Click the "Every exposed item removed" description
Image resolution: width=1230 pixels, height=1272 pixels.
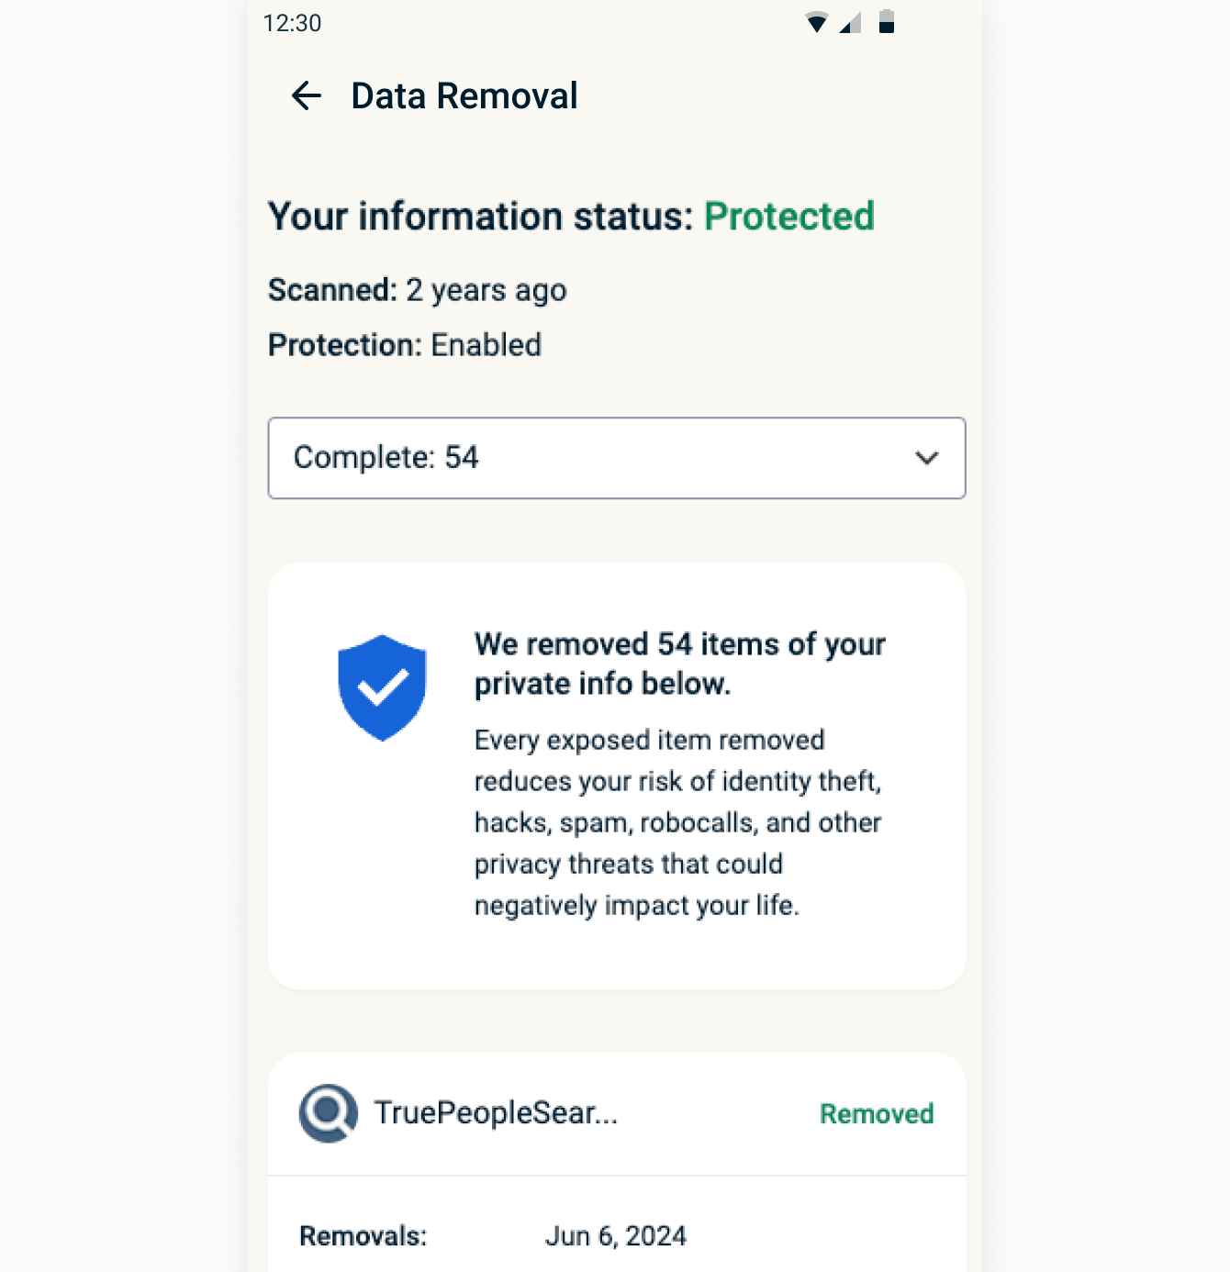(x=677, y=822)
